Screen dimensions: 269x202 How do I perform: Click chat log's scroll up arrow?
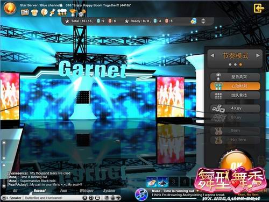coord(4,165)
